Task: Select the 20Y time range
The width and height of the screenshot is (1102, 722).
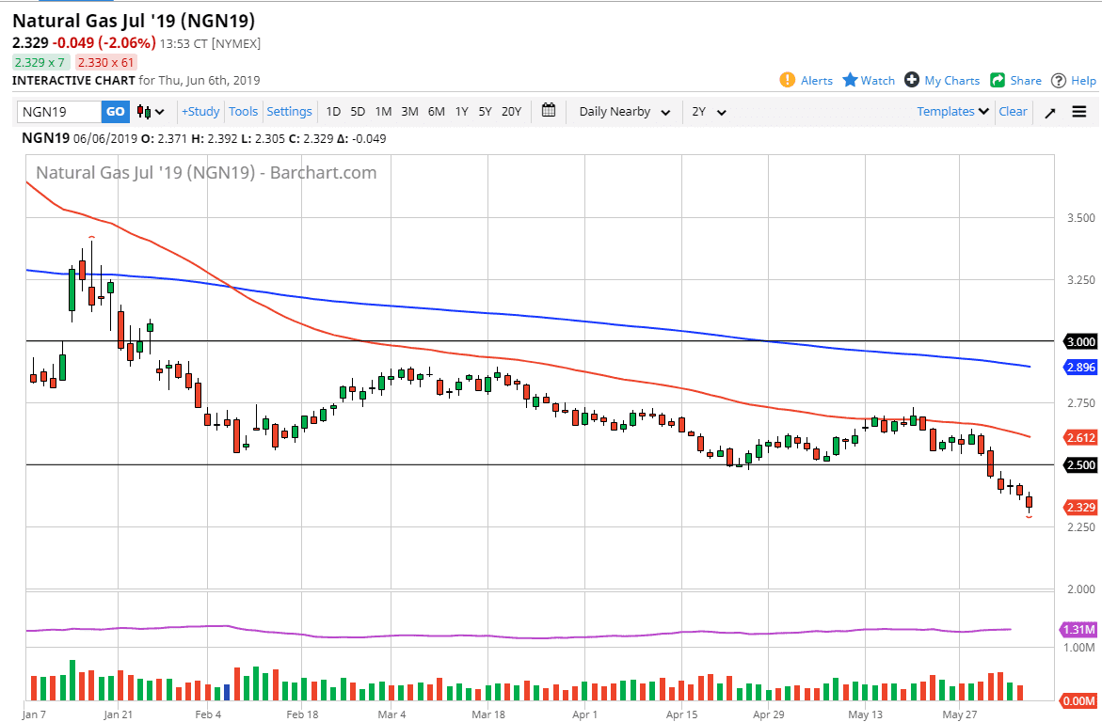Action: 512,111
